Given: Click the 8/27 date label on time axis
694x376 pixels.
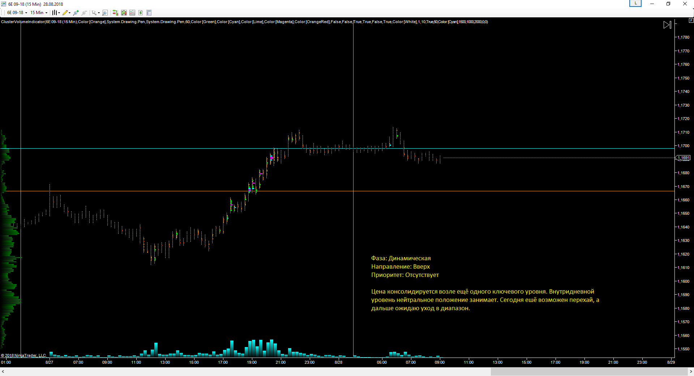Looking at the screenshot, I should (49, 362).
